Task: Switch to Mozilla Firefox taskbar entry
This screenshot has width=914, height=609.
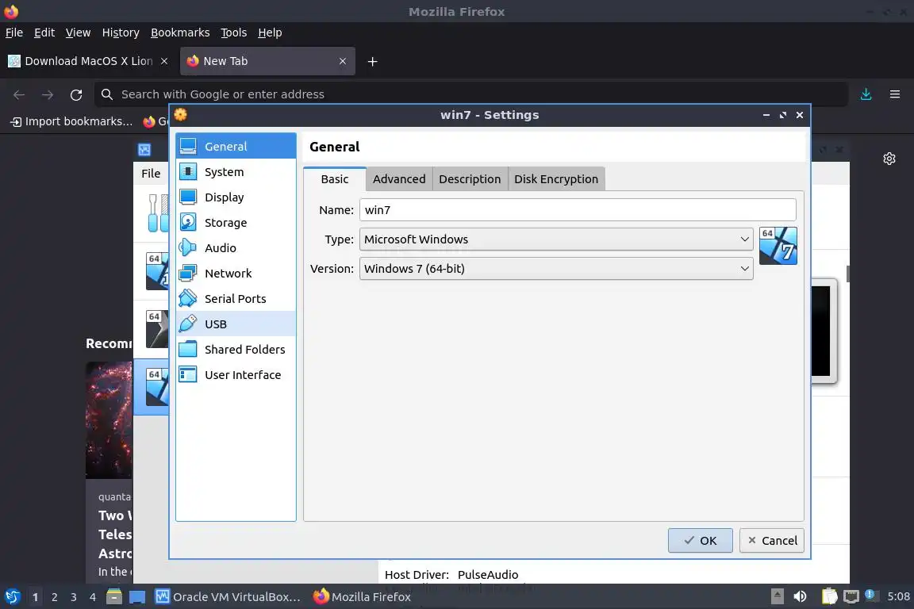Action: (x=362, y=597)
